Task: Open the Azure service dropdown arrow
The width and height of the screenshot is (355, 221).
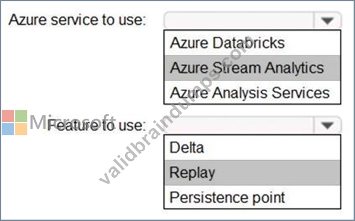Action: (327, 20)
